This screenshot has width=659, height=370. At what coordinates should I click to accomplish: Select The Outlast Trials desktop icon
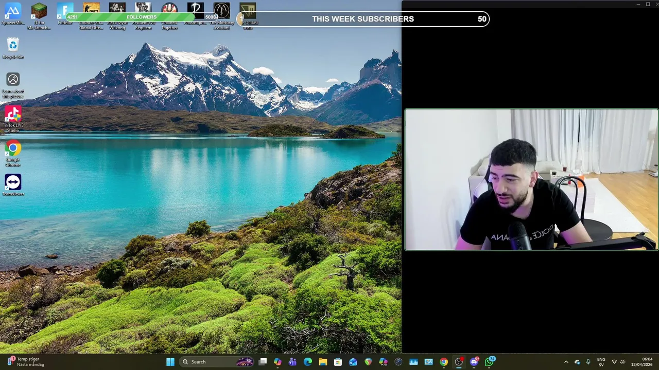point(248,16)
